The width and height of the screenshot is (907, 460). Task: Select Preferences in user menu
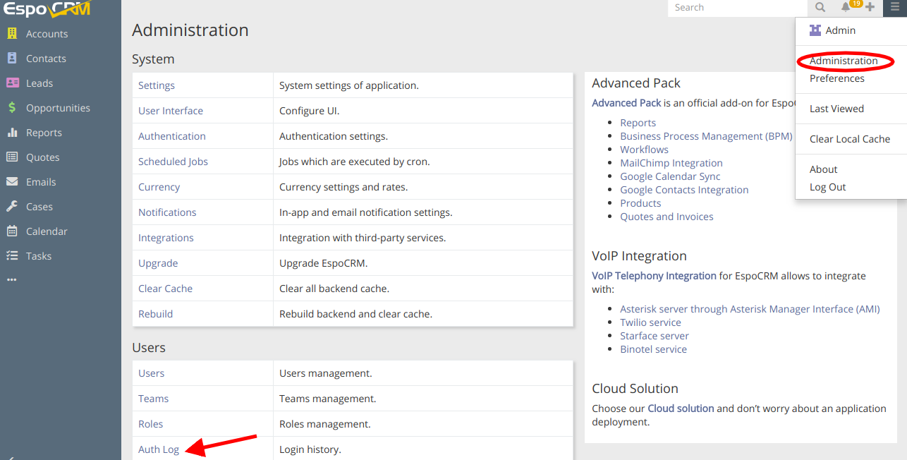pos(836,78)
